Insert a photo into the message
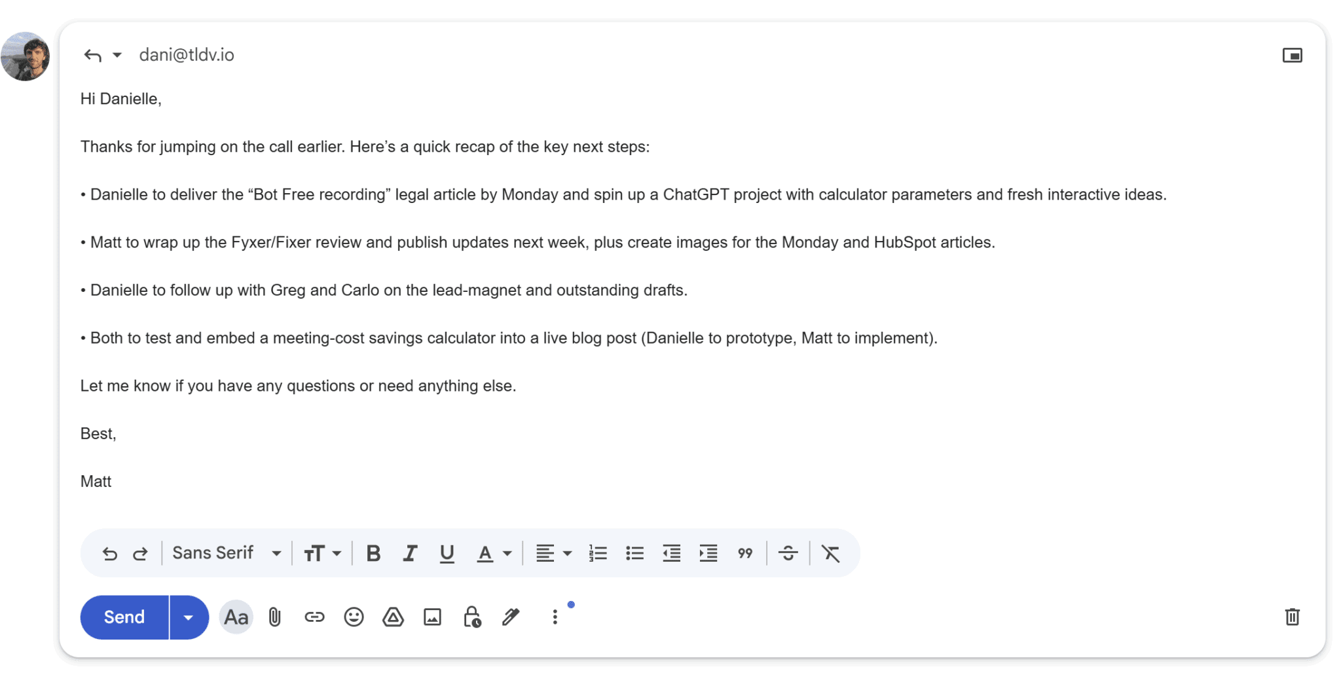This screenshot has width=1341, height=688. coord(432,617)
